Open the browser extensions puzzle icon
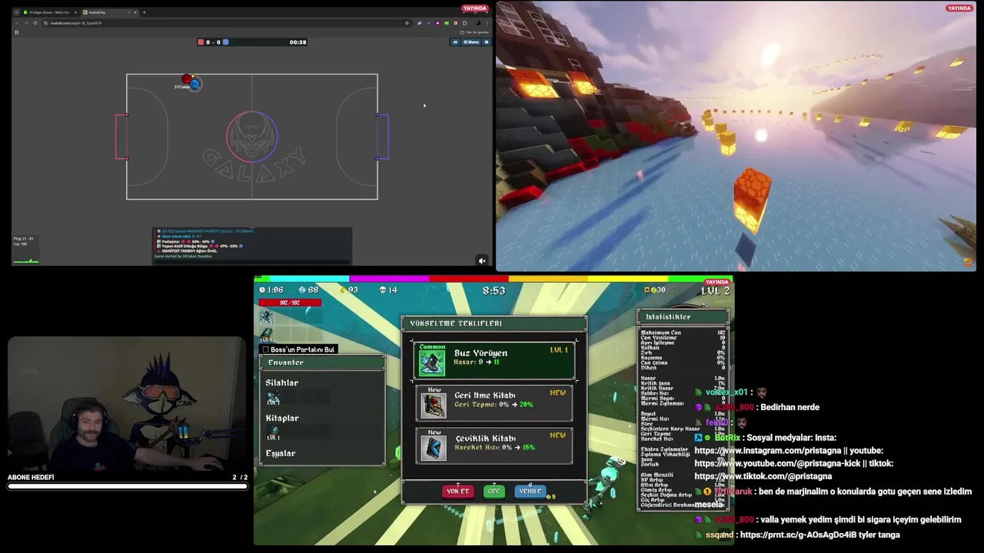Screen dimensions: 984x553 tap(464, 23)
